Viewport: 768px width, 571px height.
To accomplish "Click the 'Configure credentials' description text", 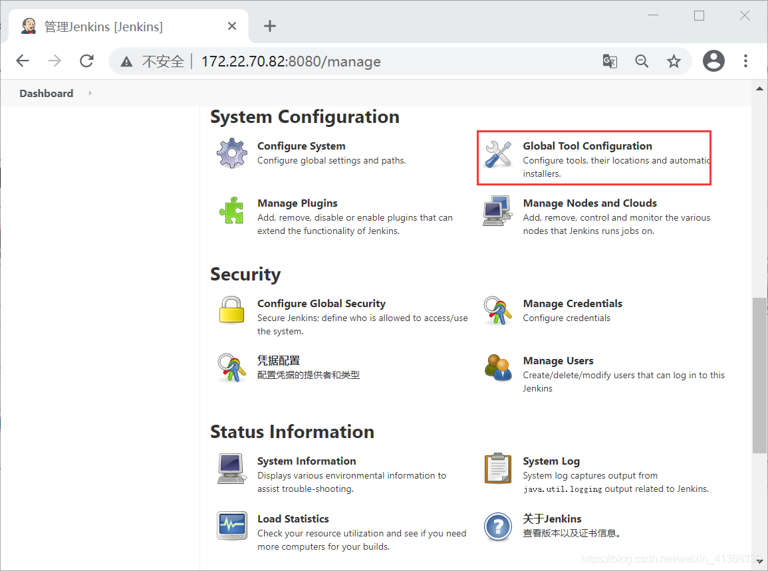I will pyautogui.click(x=567, y=318).
